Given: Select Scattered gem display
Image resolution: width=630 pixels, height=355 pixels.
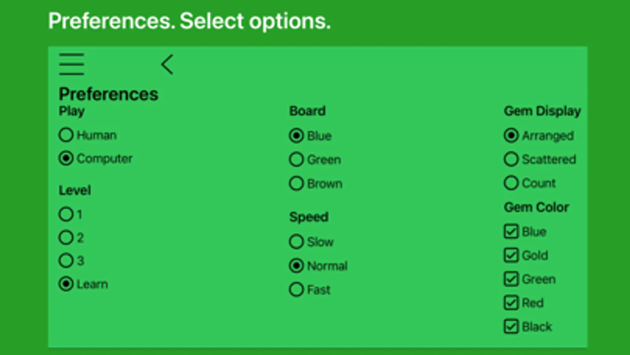Looking at the screenshot, I should tap(511, 159).
